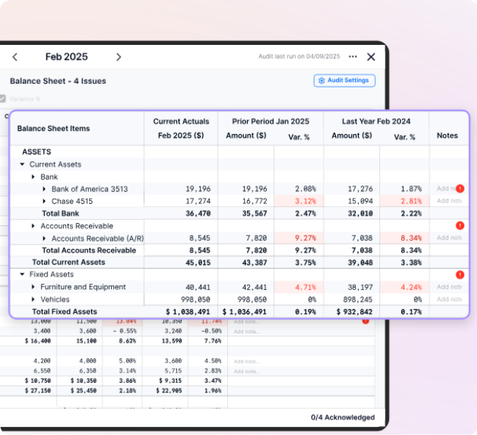Collapse the Current Assets section

click(x=22, y=165)
